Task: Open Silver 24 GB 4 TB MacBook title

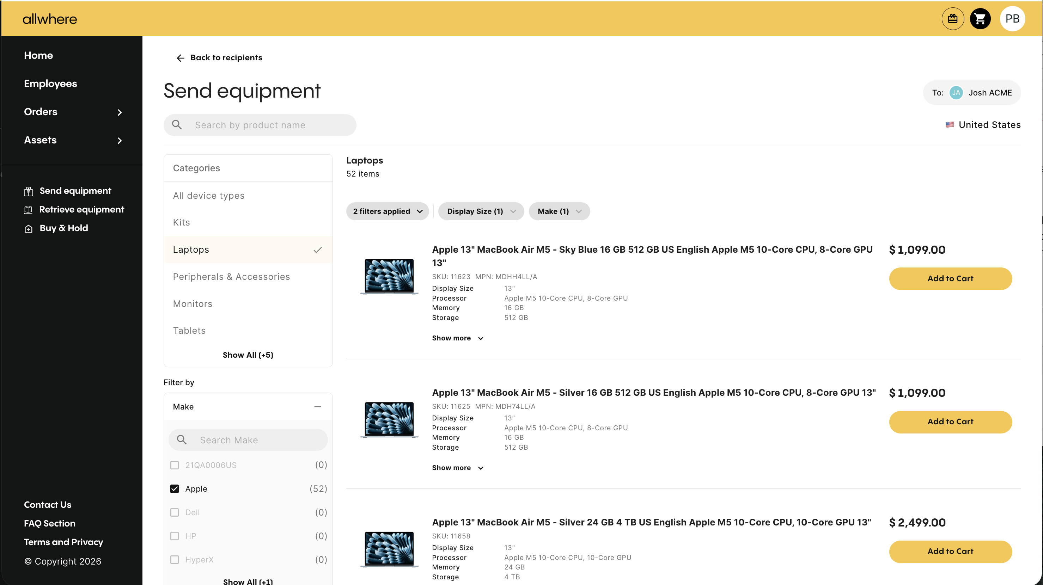Action: [651, 522]
